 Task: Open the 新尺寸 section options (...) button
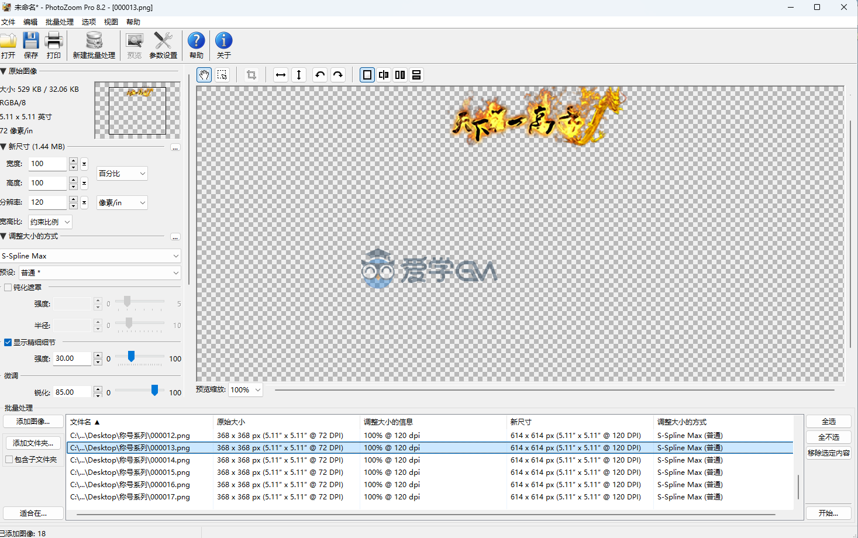[175, 147]
